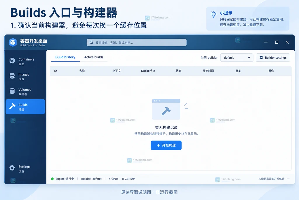Click the plus icon on 开始构建

tap(158, 145)
